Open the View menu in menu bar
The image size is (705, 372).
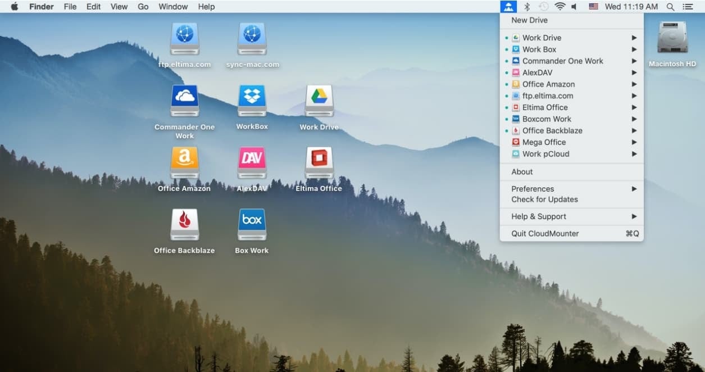119,7
